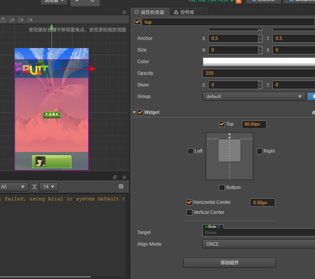The height and width of the screenshot is (279, 315).
Task: Open the Group default dropdown
Action: pos(254,96)
